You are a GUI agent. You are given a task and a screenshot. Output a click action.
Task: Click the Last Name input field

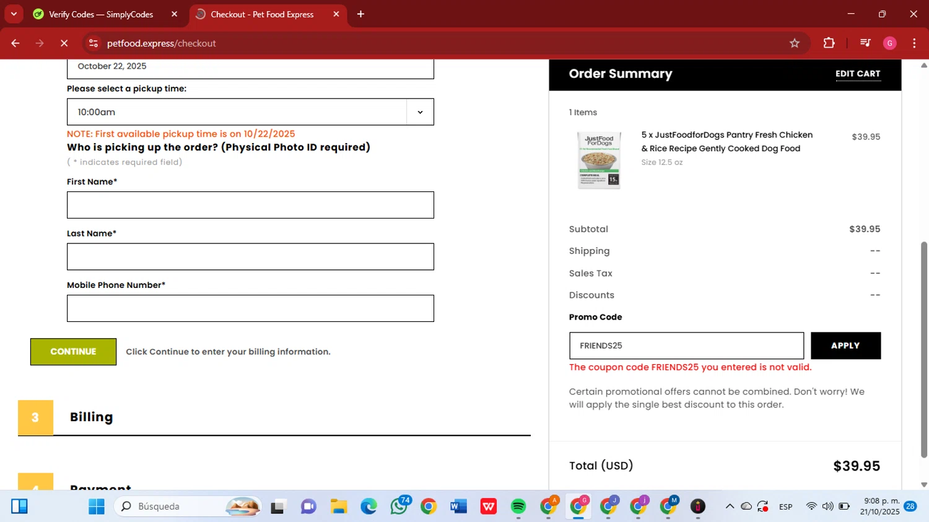click(x=250, y=256)
